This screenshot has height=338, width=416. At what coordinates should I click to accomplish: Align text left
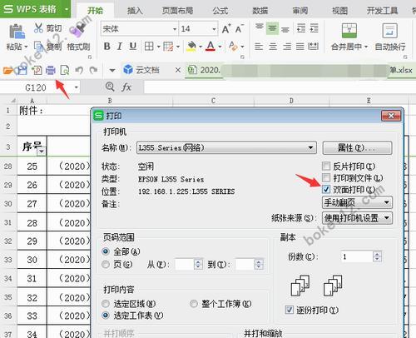pyautogui.click(x=259, y=46)
